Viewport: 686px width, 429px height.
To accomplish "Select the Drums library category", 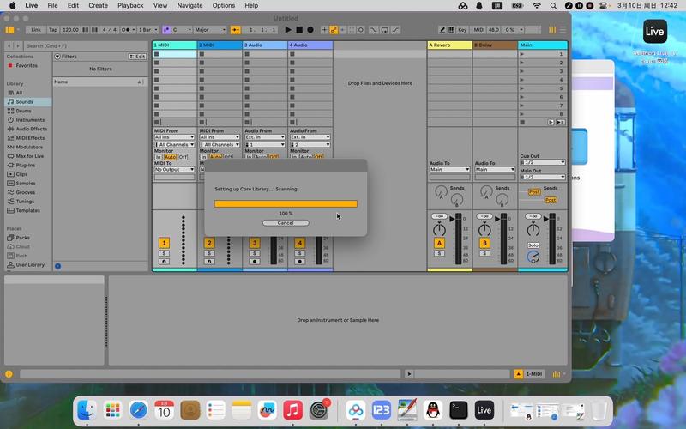I will click(x=24, y=111).
